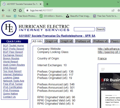
Task: Open the Bogon Routes link
Action: click(x=11, y=58)
